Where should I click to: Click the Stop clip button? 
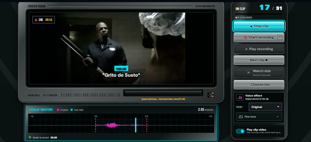point(259,26)
